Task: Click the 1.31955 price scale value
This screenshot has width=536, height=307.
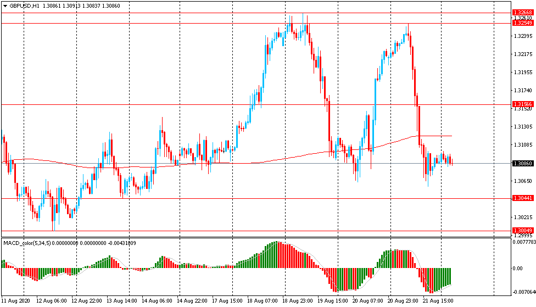Action: coord(523,72)
